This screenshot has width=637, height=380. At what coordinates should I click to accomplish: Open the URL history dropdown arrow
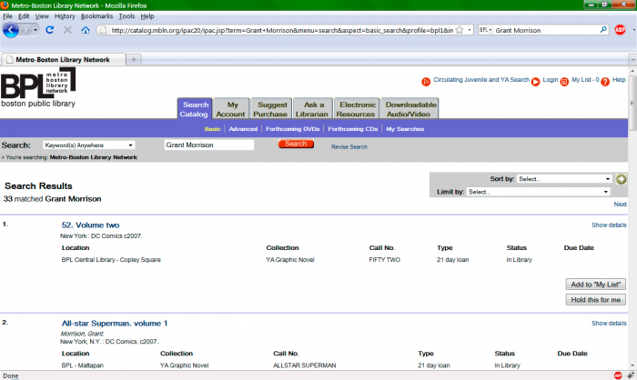[470, 30]
